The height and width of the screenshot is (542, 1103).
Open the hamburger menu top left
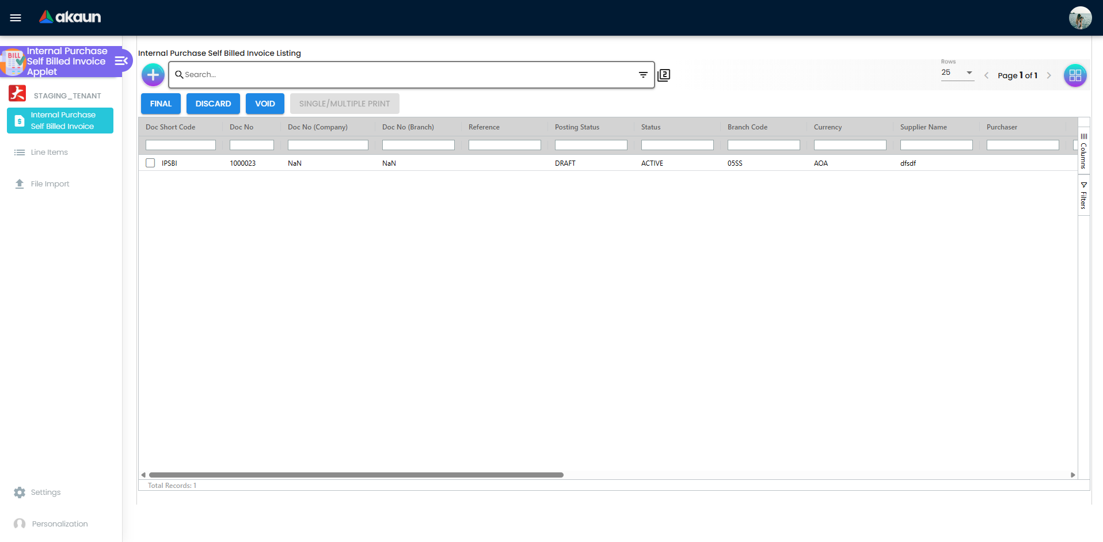[x=16, y=17]
